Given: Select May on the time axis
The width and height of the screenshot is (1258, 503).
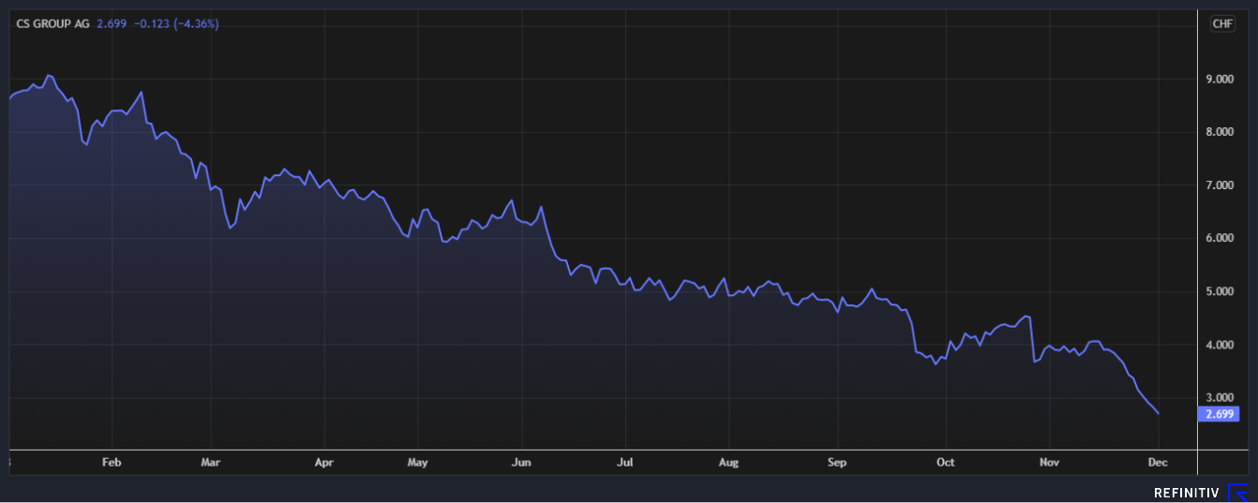Looking at the screenshot, I should [418, 462].
